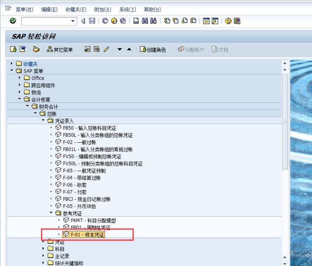The image size is (312, 266).
Task: Click the Delete Favorites icon
Action: [x=97, y=49]
